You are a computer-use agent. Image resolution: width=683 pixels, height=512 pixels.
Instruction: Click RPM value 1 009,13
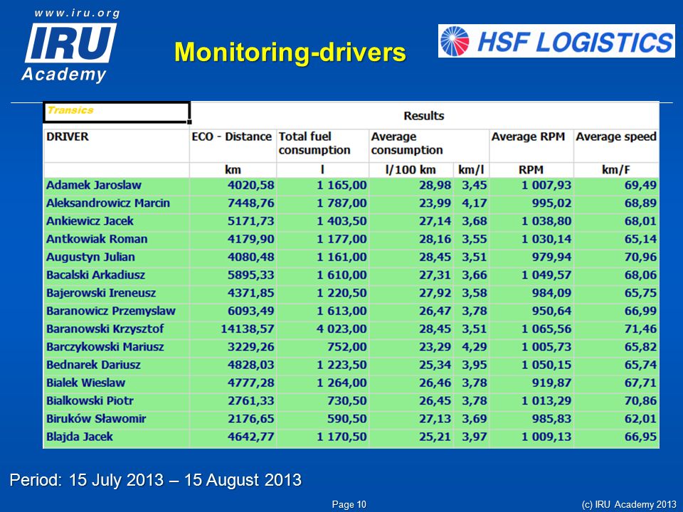546,437
